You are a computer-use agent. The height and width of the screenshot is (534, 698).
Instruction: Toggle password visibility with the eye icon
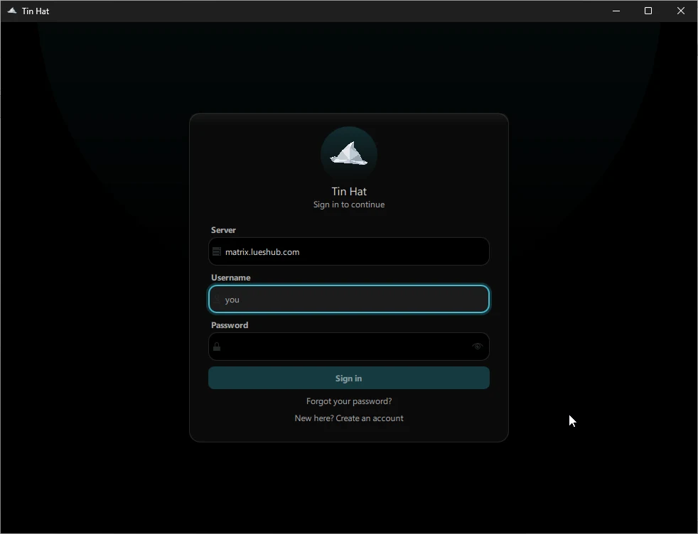(477, 347)
